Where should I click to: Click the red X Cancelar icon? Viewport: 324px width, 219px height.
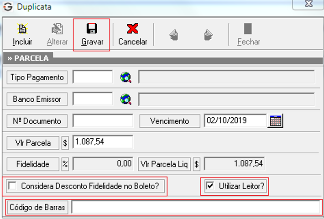(132, 29)
